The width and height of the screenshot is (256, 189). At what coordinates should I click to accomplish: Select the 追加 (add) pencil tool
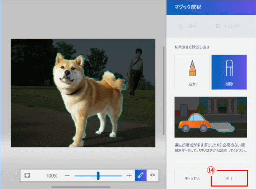192,72
